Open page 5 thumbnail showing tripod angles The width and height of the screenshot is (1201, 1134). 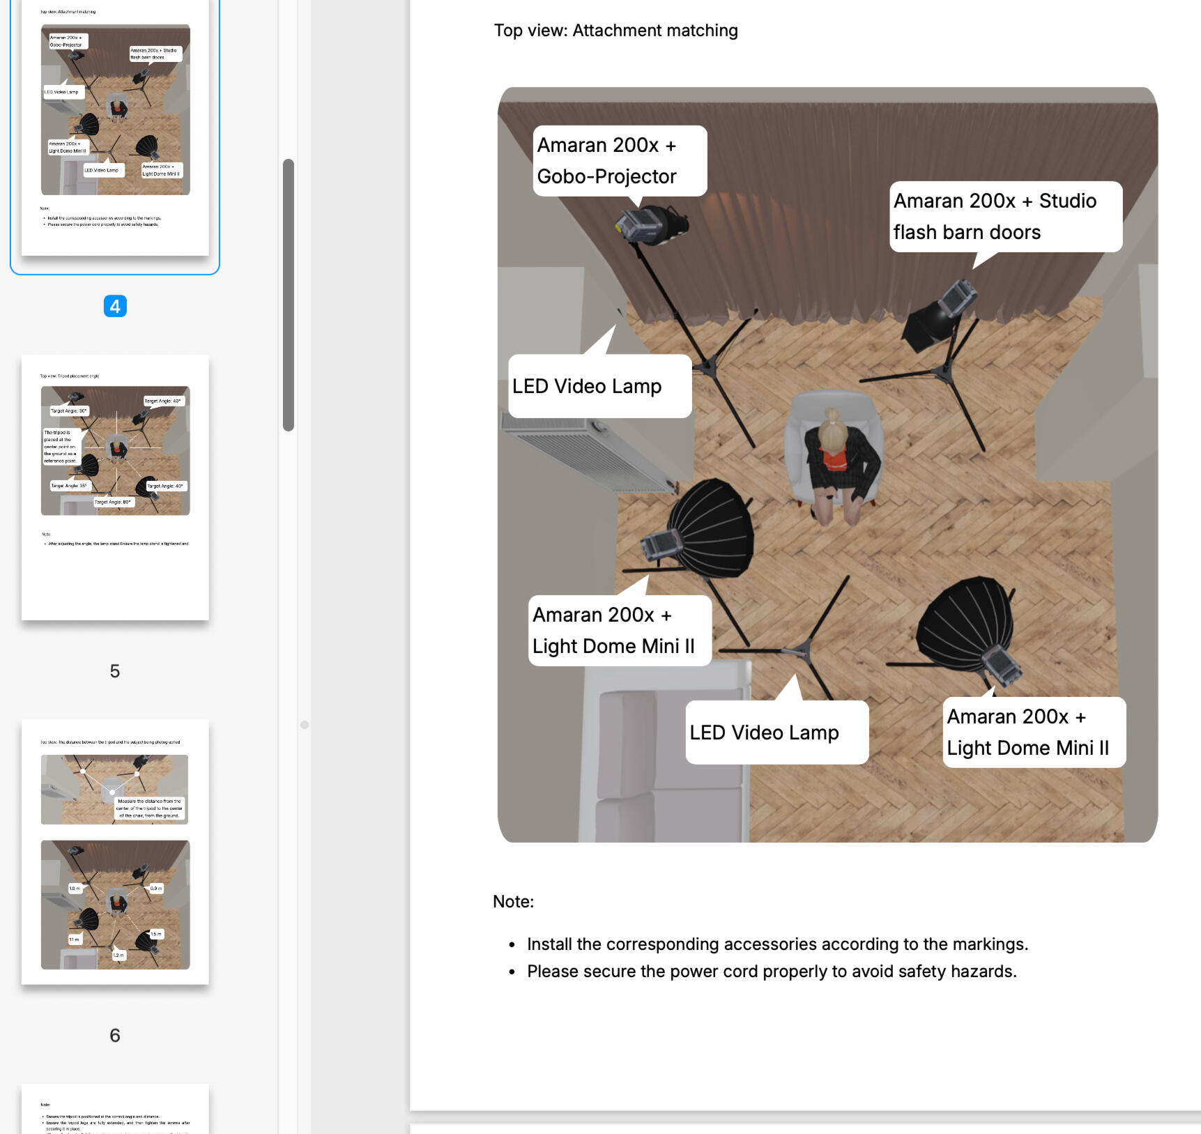[116, 488]
